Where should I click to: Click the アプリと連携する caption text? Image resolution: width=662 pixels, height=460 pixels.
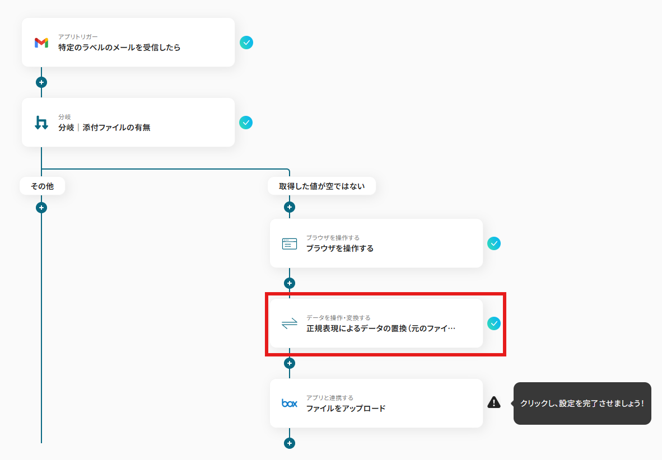[330, 398]
